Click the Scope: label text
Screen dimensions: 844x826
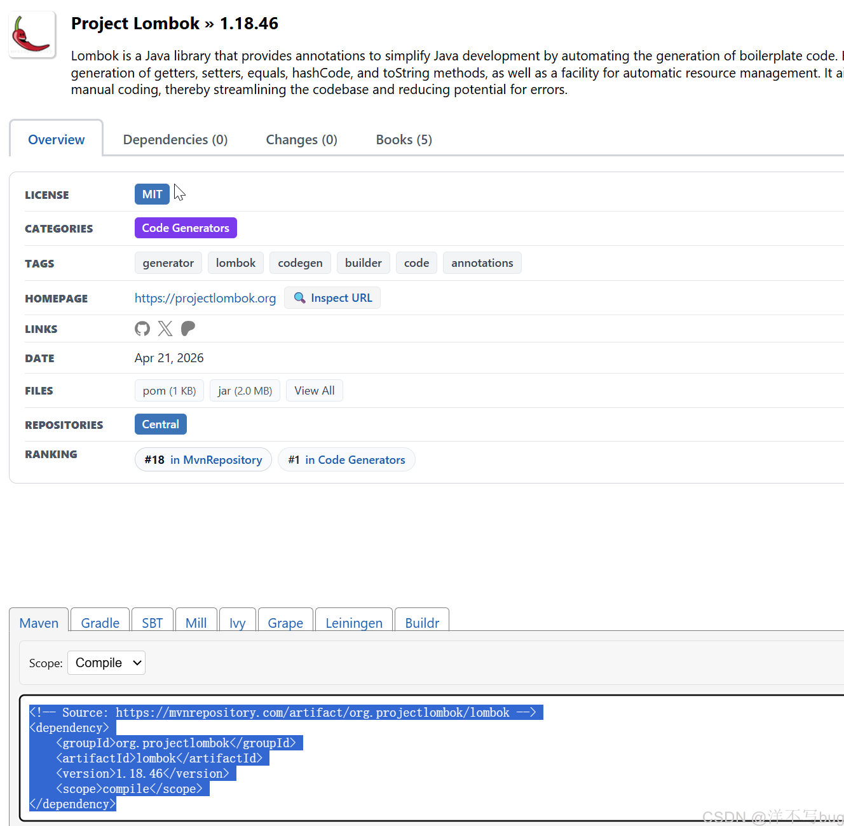click(46, 663)
